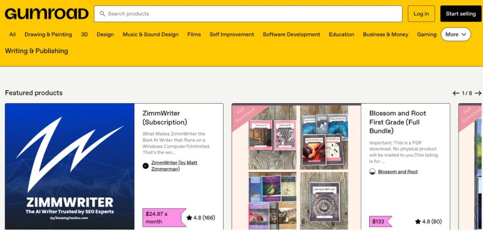Open Music & Sound Design category
483x247 pixels.
pyautogui.click(x=150, y=34)
